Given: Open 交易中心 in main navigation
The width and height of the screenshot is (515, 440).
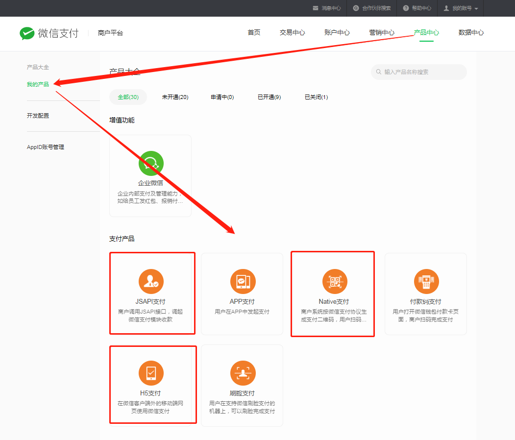Looking at the screenshot, I should click(293, 32).
